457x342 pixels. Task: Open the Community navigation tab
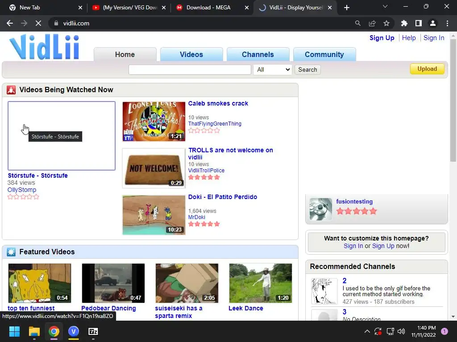pyautogui.click(x=324, y=54)
